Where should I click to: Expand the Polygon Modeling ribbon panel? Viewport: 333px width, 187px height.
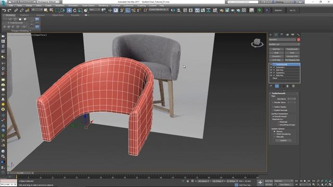[21, 31]
